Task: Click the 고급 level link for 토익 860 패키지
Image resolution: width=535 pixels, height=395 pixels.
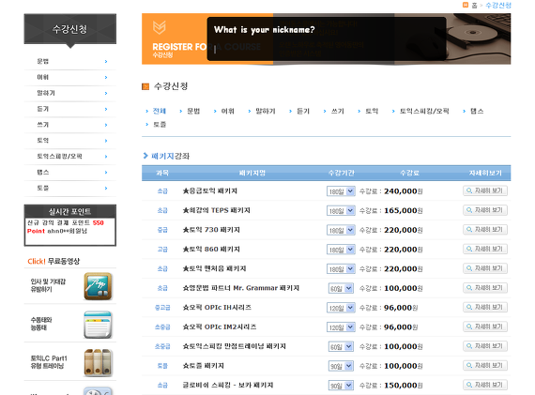Action: coord(162,250)
